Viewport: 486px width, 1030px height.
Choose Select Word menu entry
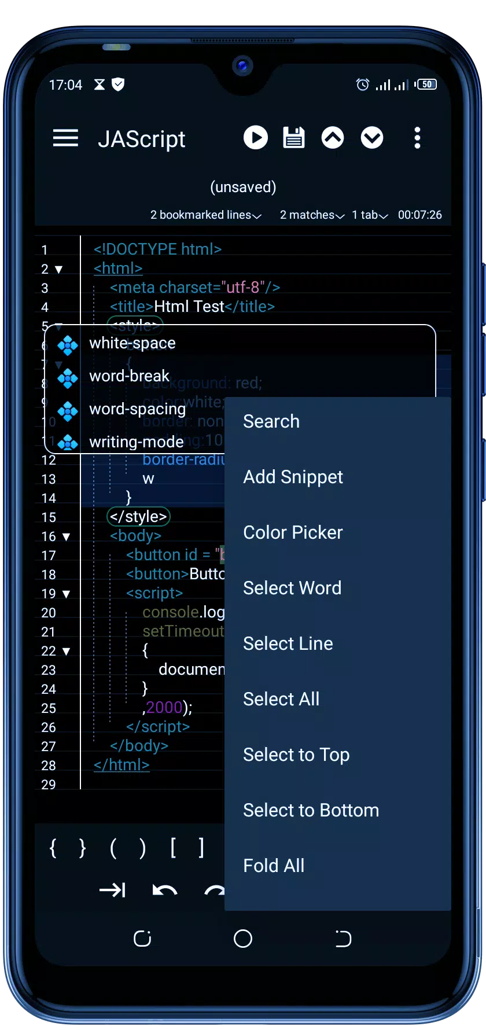click(x=337, y=588)
